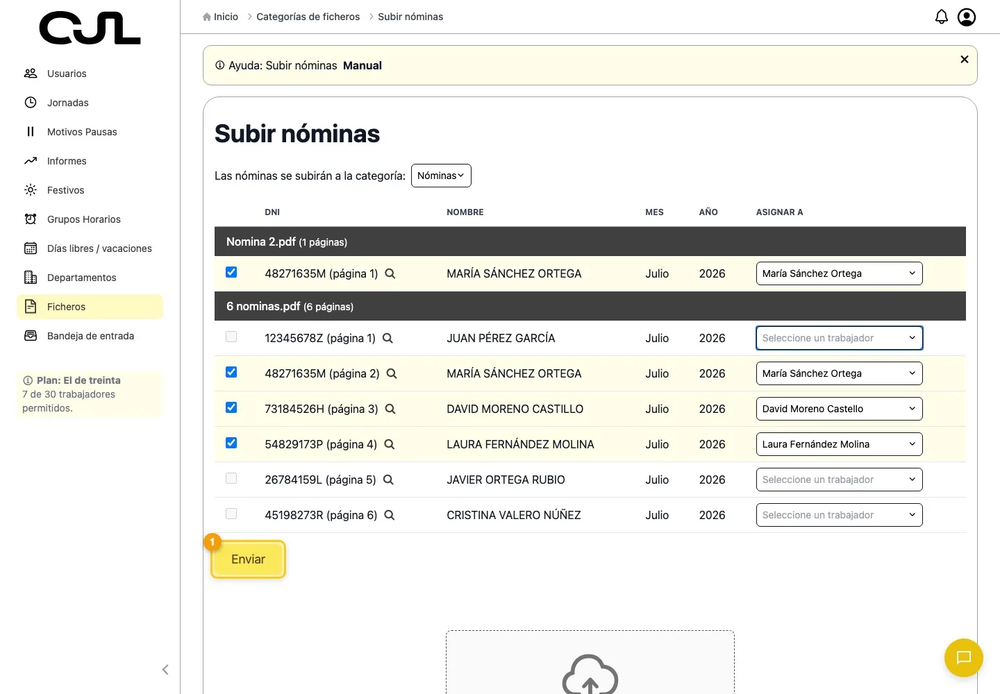Preview page 1 of Nomina 2.pdf via magnifier
This screenshot has height=694, width=1000.
click(390, 273)
